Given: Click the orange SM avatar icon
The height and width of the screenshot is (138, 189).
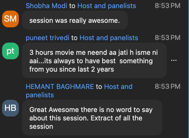Looking at the screenshot, I should coord(10,19).
